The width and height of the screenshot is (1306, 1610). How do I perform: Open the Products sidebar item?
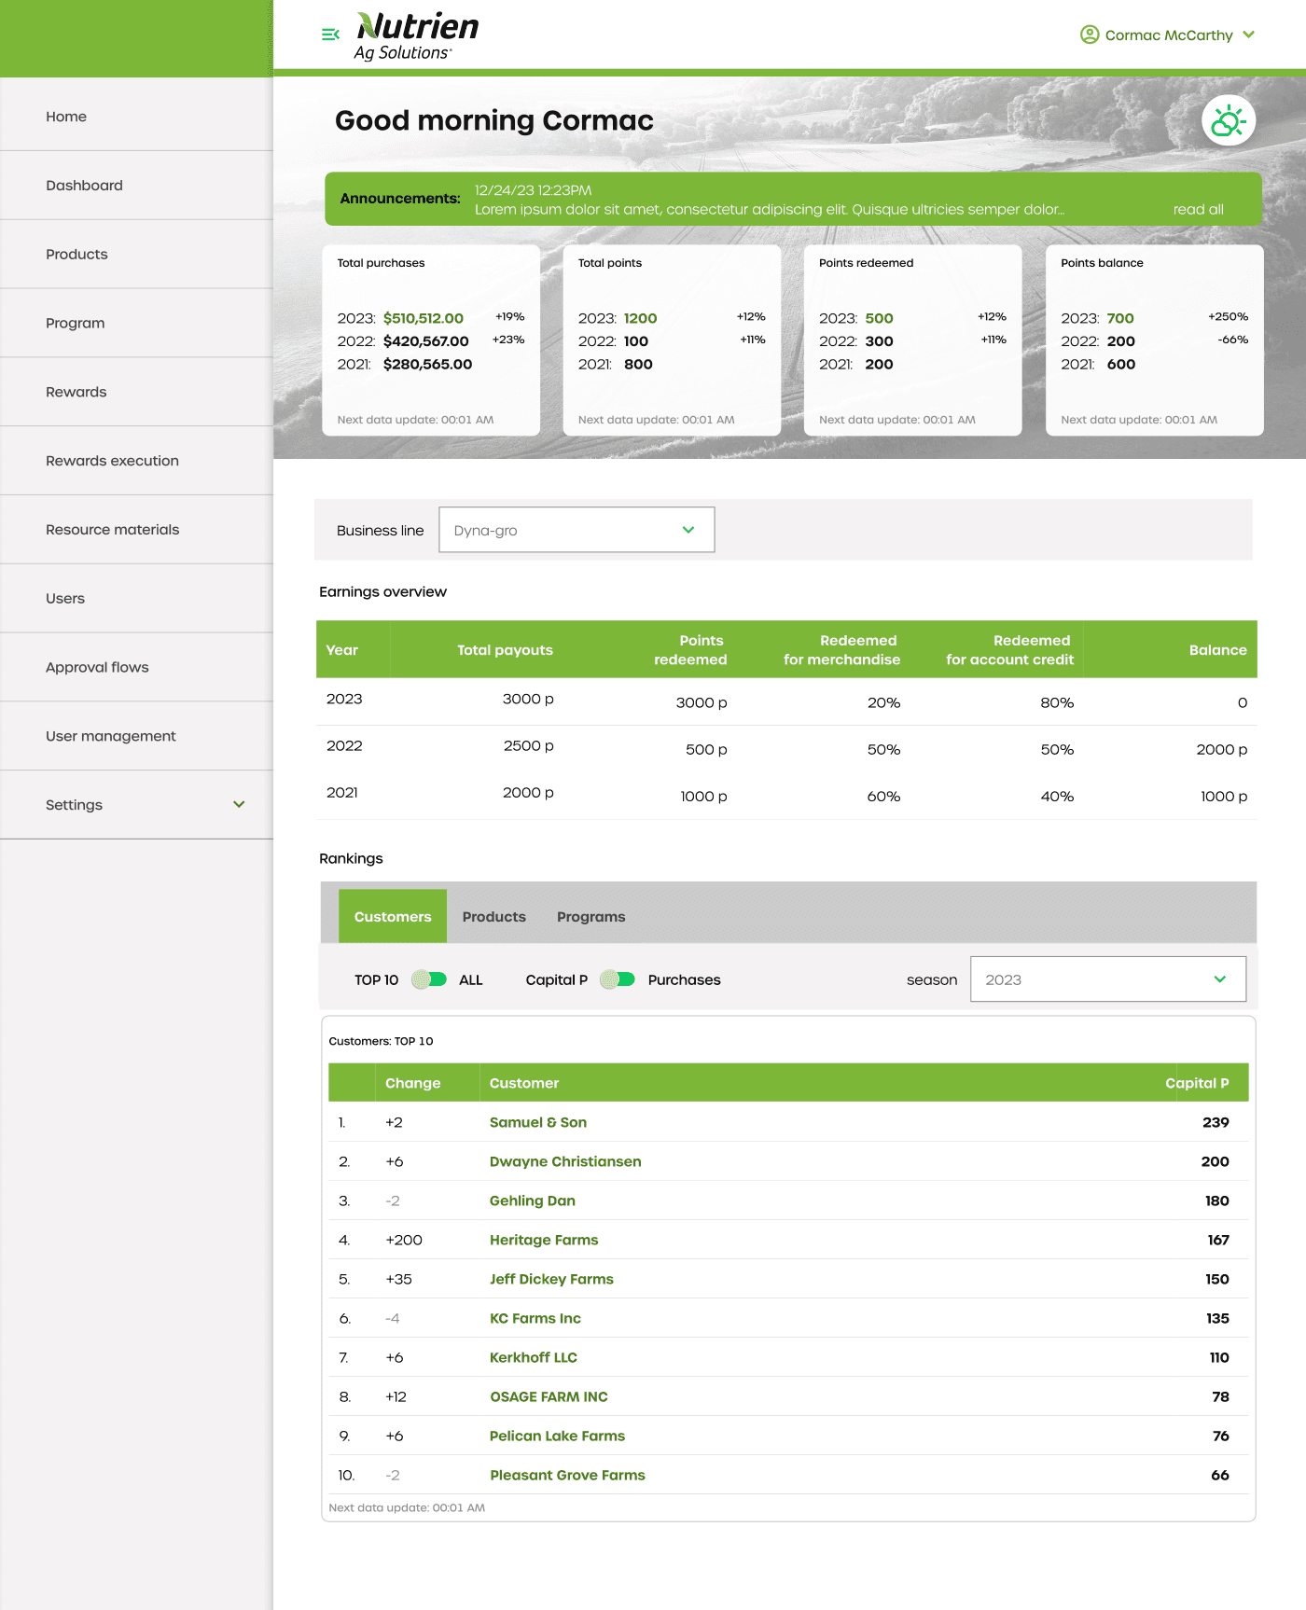(136, 255)
